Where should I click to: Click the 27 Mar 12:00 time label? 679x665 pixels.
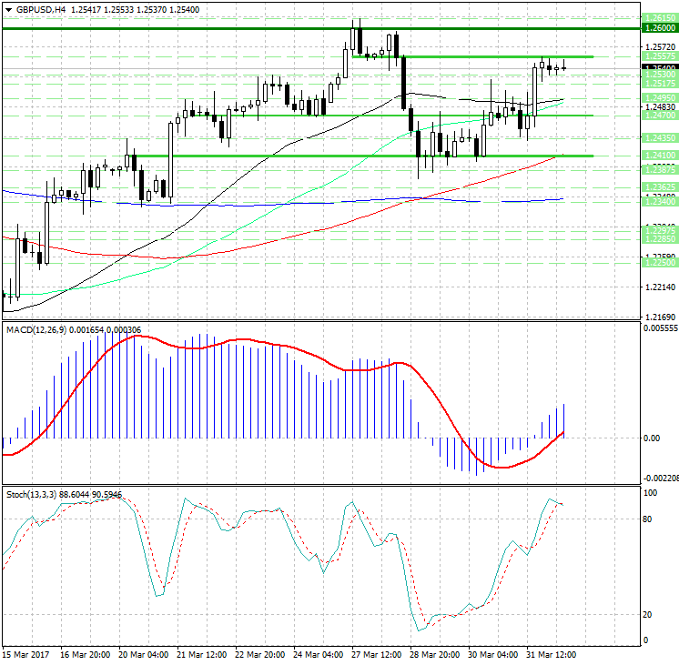(378, 655)
